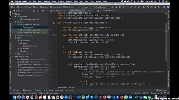Open the TODO tool window
179x100 pixels.
(17, 90)
